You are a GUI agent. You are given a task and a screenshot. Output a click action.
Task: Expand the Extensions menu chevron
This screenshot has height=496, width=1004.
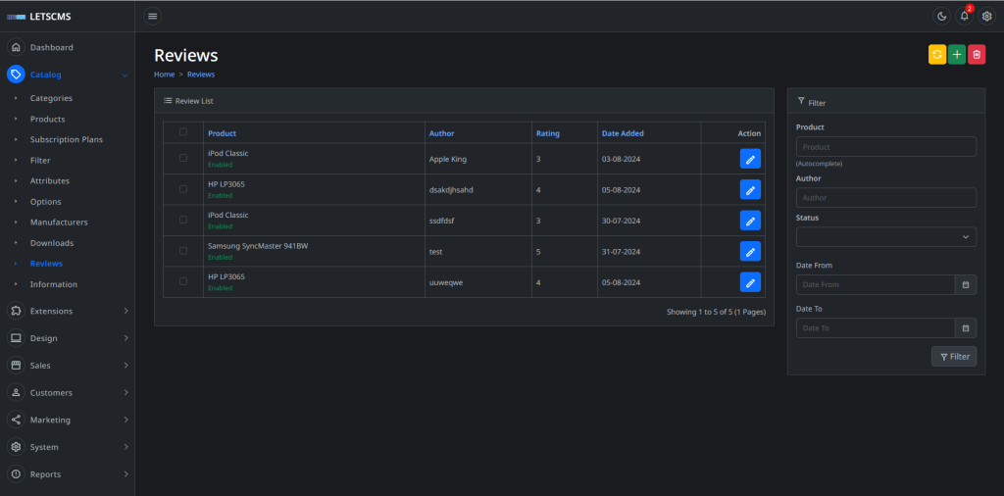point(125,311)
